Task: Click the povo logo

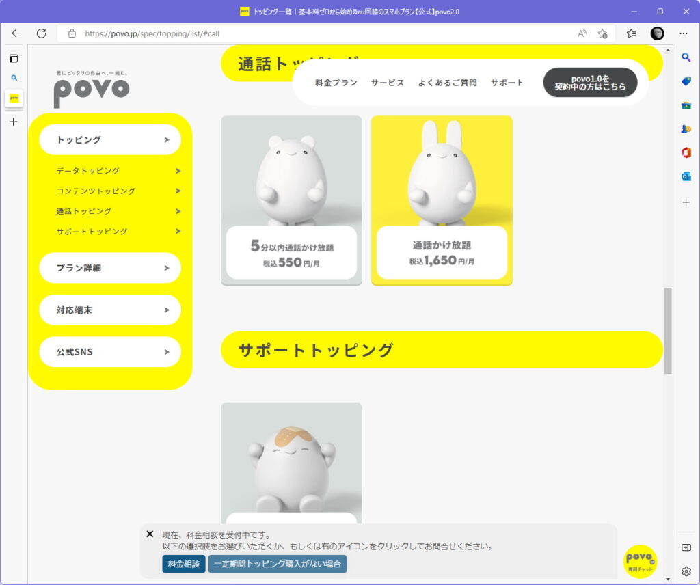Action: [92, 89]
